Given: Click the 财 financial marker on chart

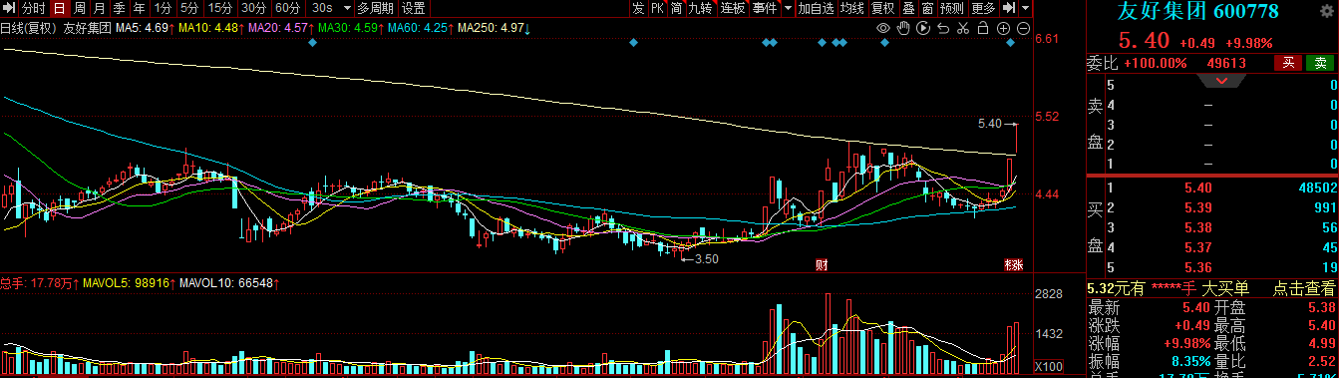Looking at the screenshot, I should click(821, 263).
